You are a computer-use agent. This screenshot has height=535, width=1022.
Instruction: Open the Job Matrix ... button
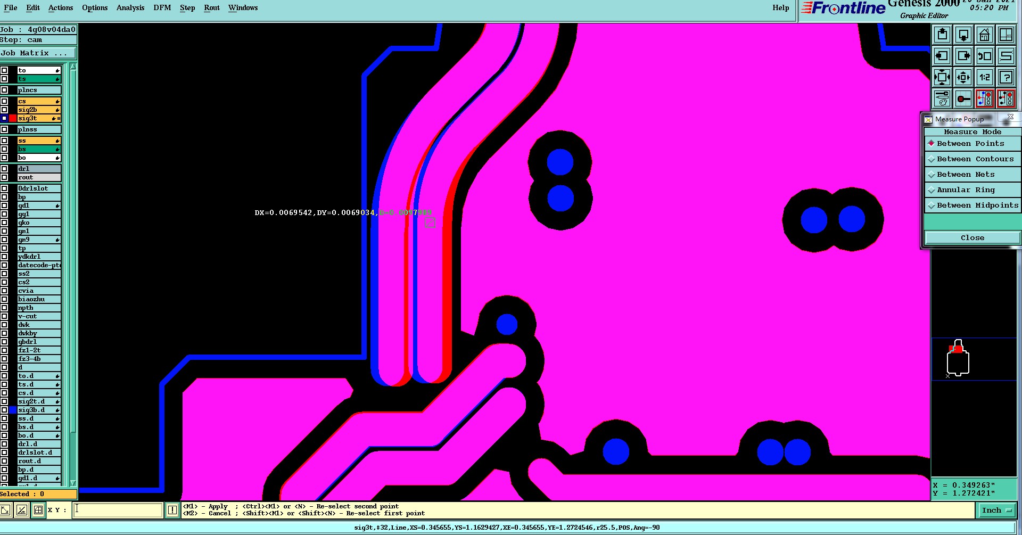click(x=38, y=53)
